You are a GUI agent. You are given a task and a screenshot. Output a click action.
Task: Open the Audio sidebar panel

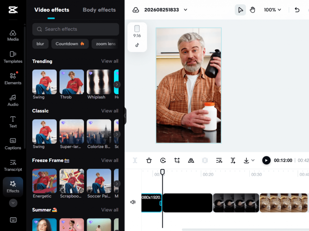[x=13, y=100]
